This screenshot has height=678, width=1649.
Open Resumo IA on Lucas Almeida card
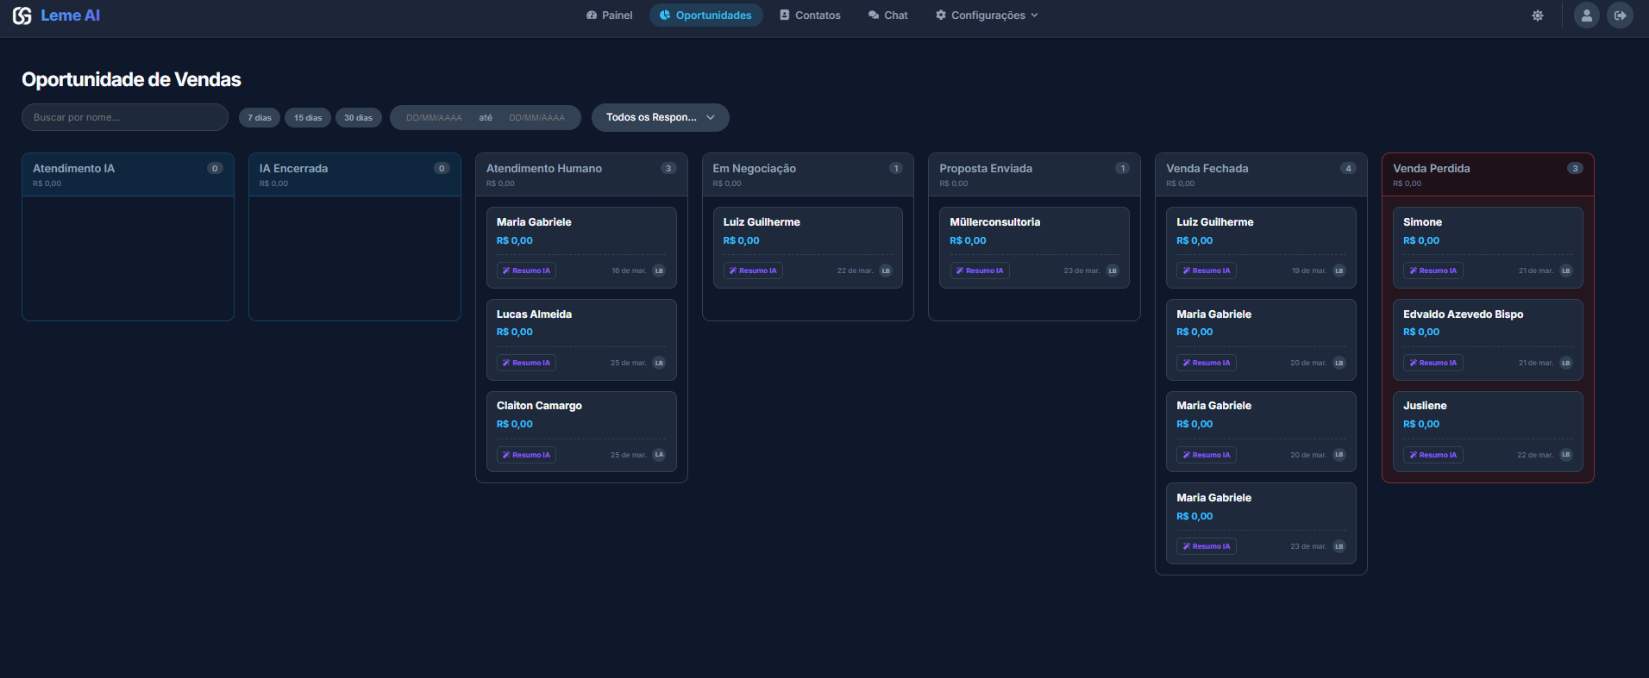[x=526, y=363]
